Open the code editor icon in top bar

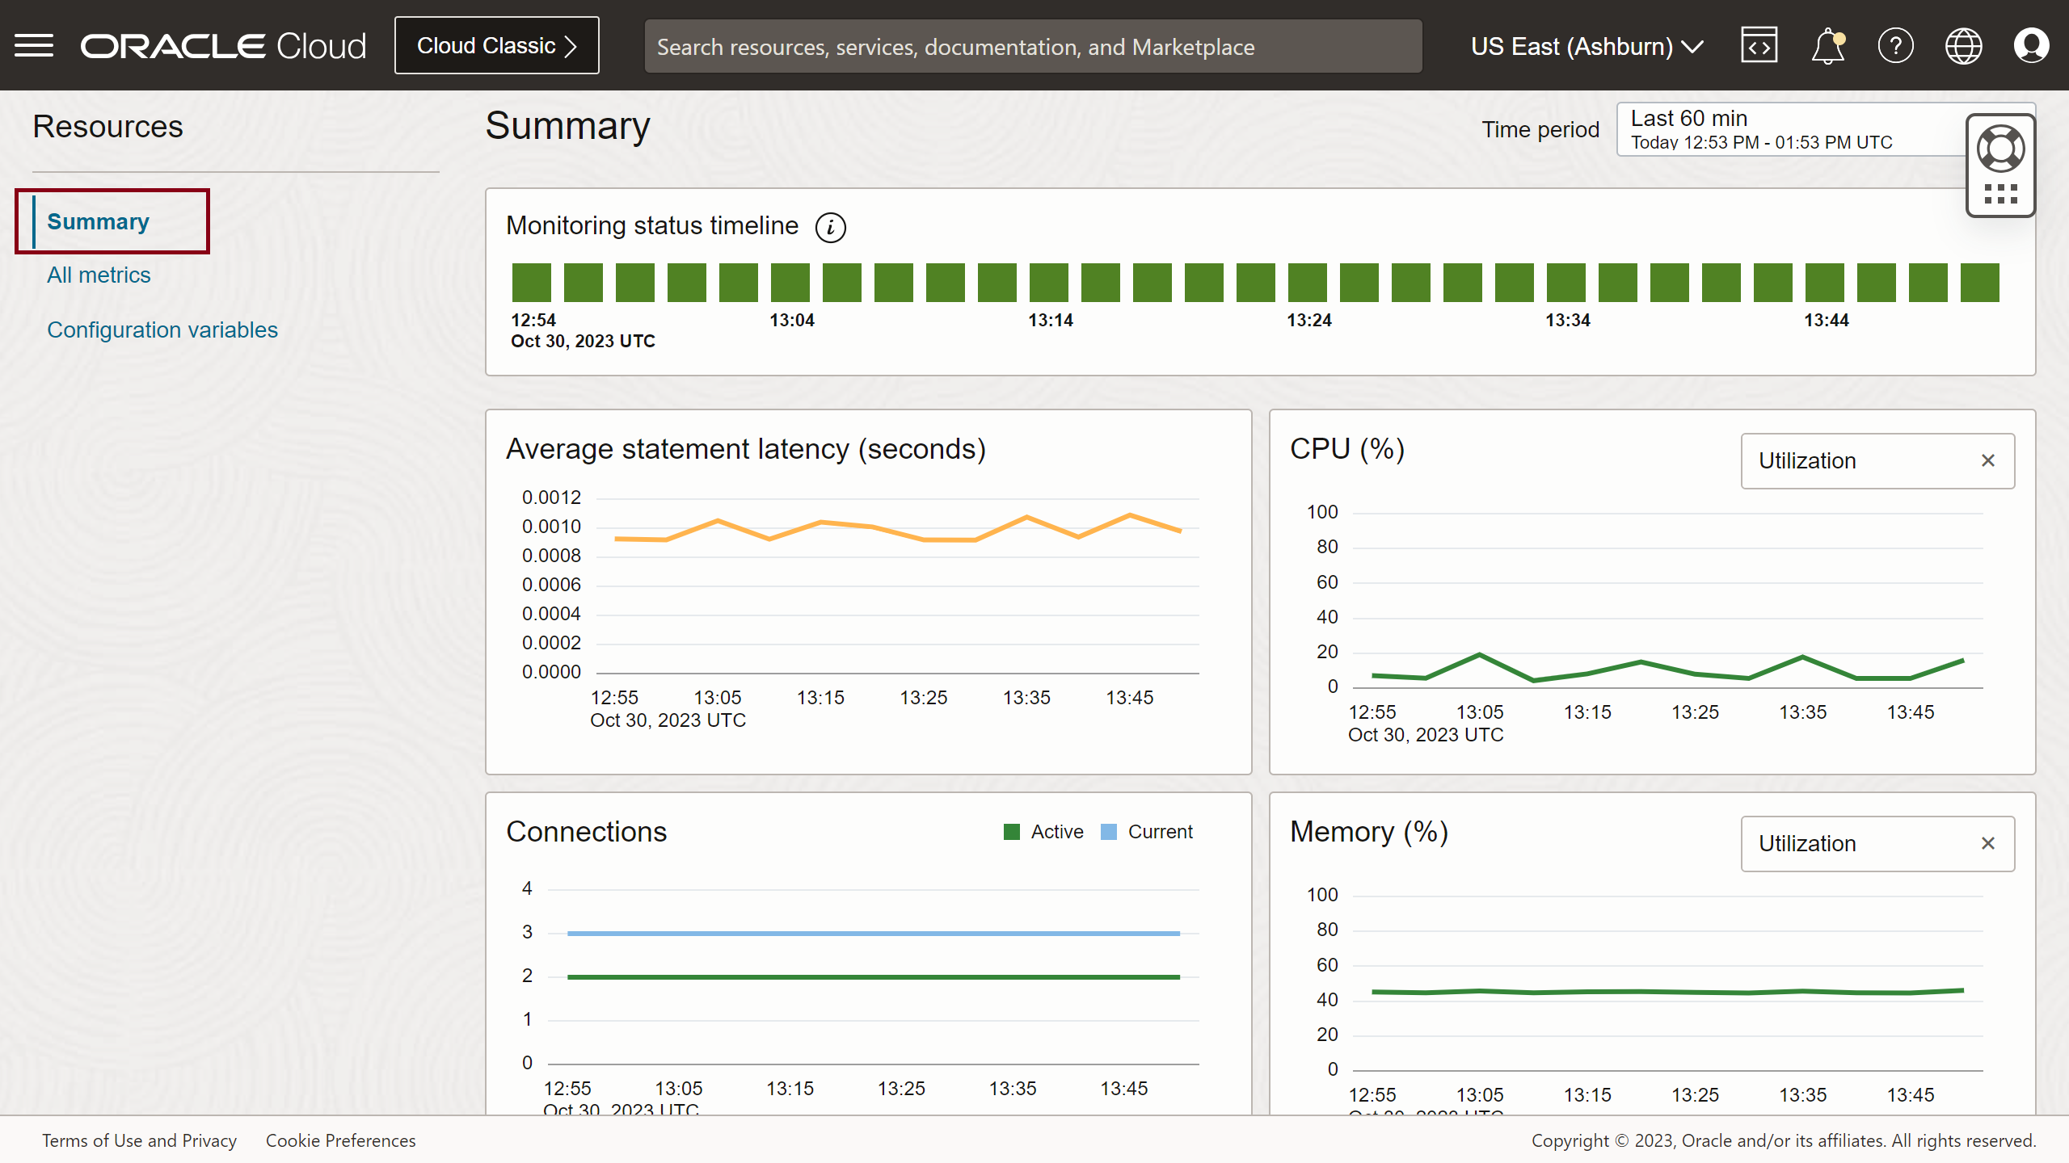1759,45
